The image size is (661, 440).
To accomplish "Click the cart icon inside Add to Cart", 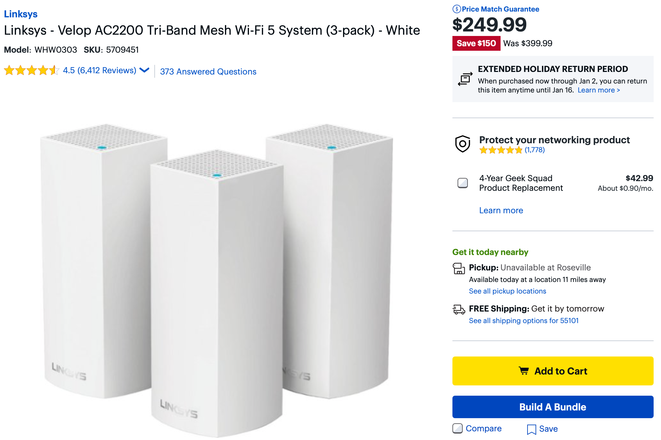I will tap(524, 371).
